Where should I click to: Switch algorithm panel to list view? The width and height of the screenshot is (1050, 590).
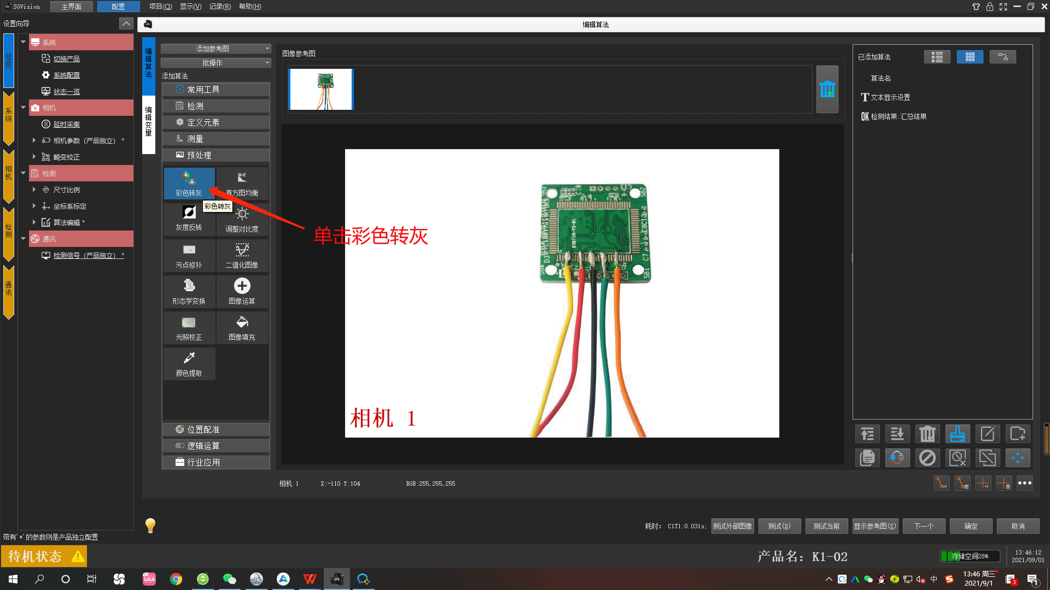[937, 56]
